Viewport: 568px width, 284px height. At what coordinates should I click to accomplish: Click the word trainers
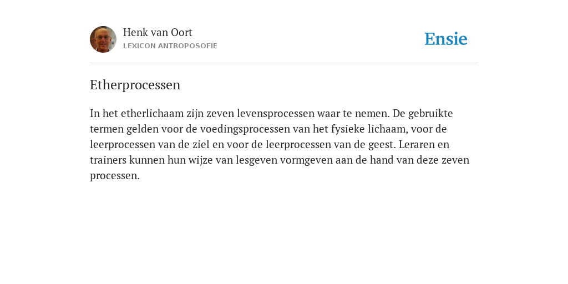(108, 160)
